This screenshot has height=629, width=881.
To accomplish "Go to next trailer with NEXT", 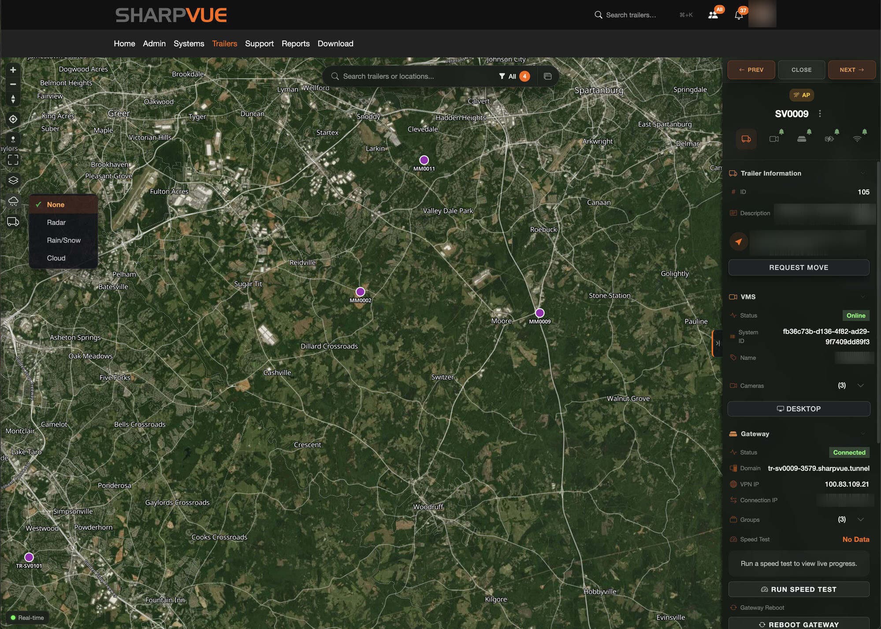I will (851, 70).
